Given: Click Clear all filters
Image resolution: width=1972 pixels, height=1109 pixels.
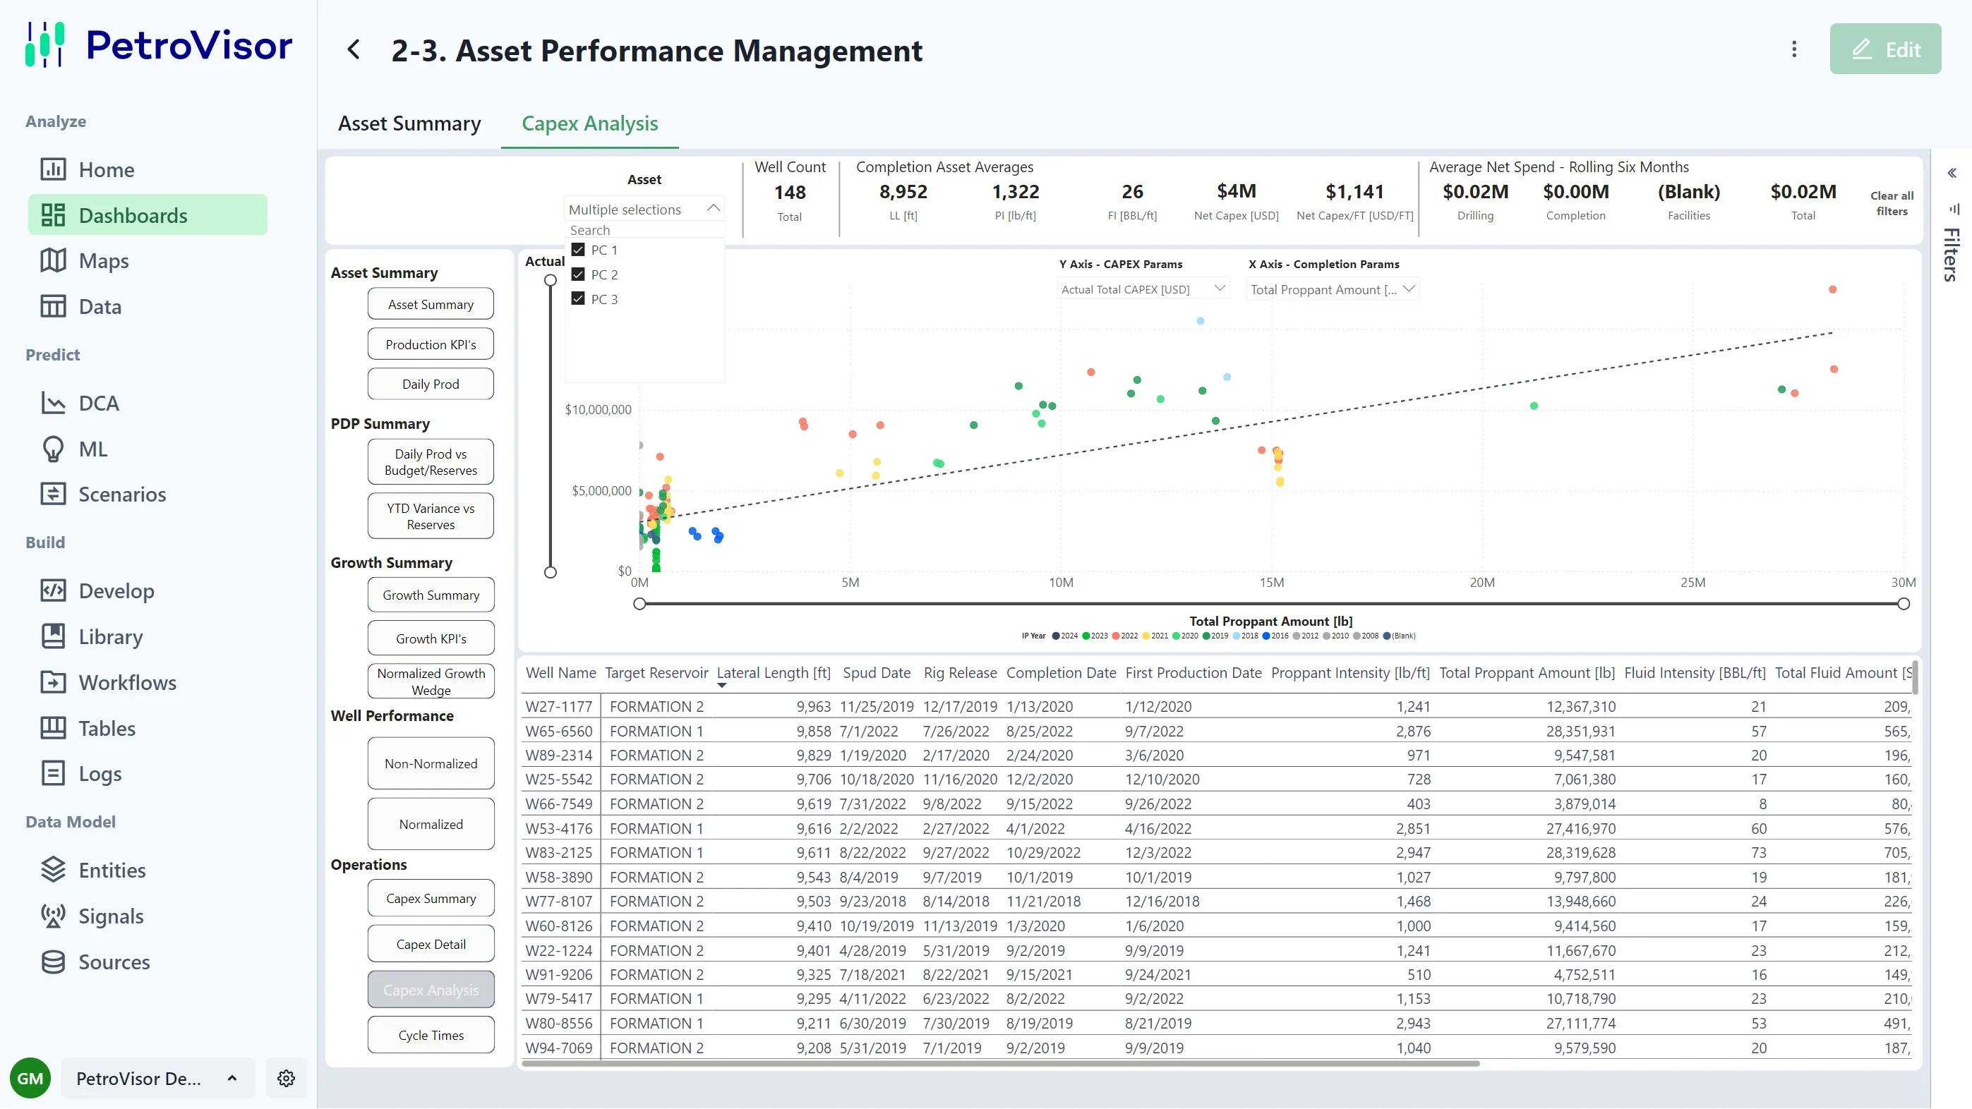Looking at the screenshot, I should pyautogui.click(x=1892, y=202).
